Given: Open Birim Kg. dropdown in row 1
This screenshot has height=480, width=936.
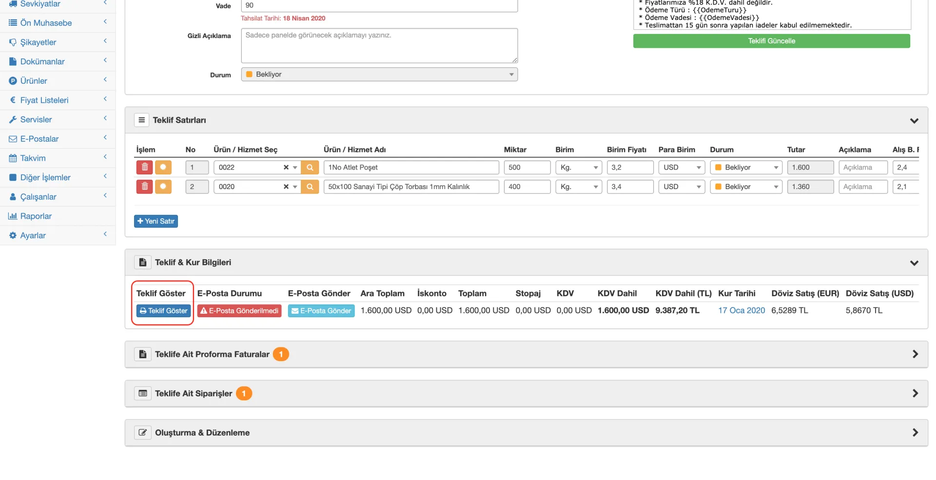Looking at the screenshot, I should [579, 167].
